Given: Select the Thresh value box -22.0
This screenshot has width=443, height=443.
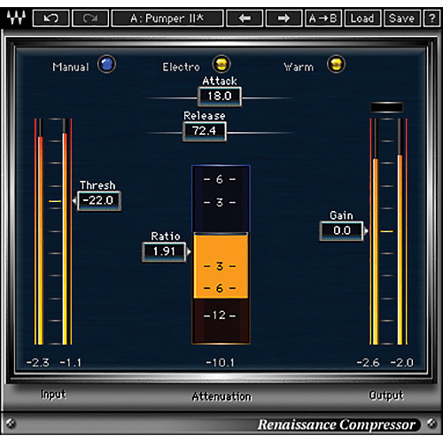Looking at the screenshot, I should pos(98,201).
